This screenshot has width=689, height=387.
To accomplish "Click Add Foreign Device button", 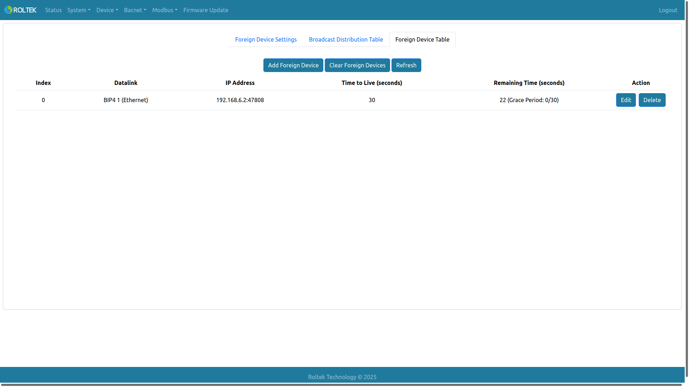I will click(293, 65).
